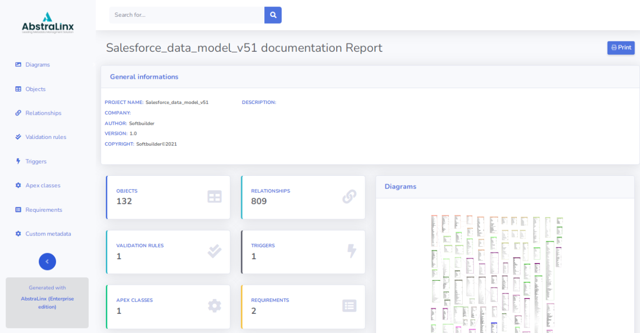Viewport: 640px width, 333px height.
Task: Click the list icon on the Requirements card
Action: point(349,305)
